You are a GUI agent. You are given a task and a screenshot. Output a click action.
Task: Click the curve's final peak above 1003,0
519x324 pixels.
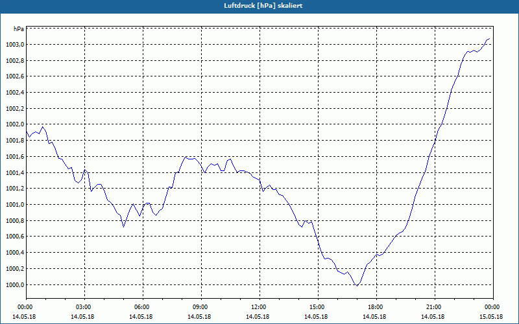pos(489,39)
